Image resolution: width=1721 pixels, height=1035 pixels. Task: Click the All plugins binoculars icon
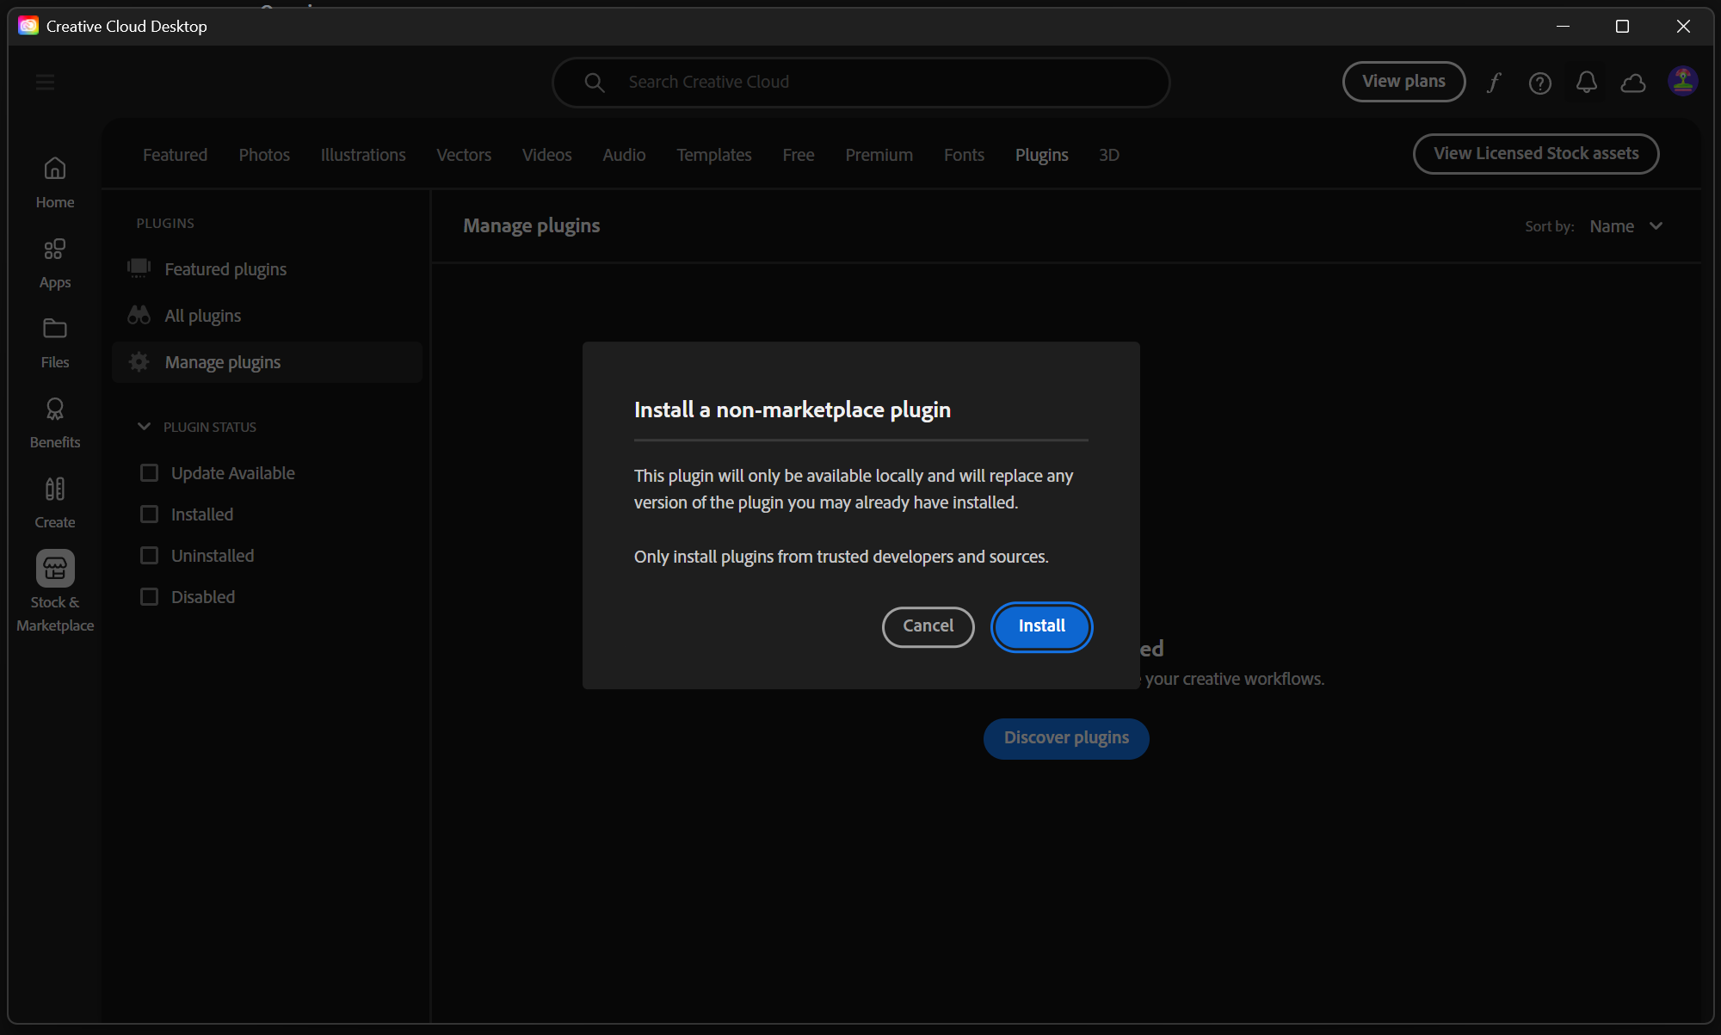click(x=139, y=315)
